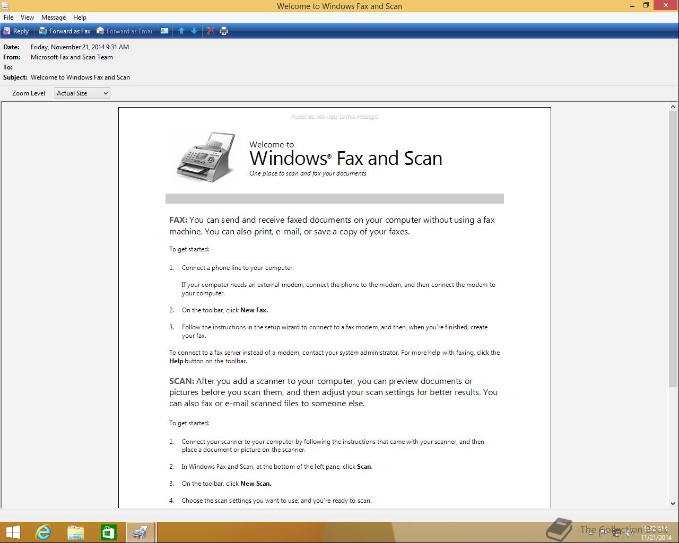Viewport: 679px width, 543px height.
Task: Click the scrollbar down arrow
Action: click(x=673, y=504)
